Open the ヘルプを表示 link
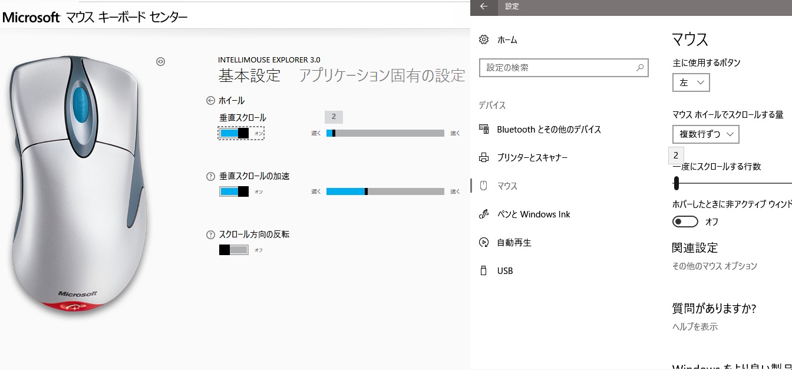 695,326
